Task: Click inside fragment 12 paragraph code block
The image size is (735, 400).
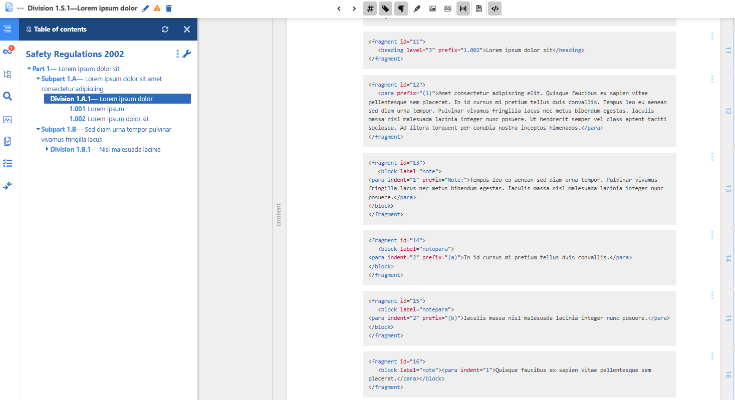Action: tap(520, 111)
